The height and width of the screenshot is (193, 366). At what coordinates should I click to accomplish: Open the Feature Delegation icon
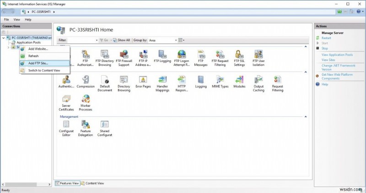pyautogui.click(x=86, y=128)
